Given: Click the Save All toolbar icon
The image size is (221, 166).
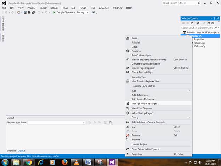Looking at the screenshot, I should (x=34, y=12).
